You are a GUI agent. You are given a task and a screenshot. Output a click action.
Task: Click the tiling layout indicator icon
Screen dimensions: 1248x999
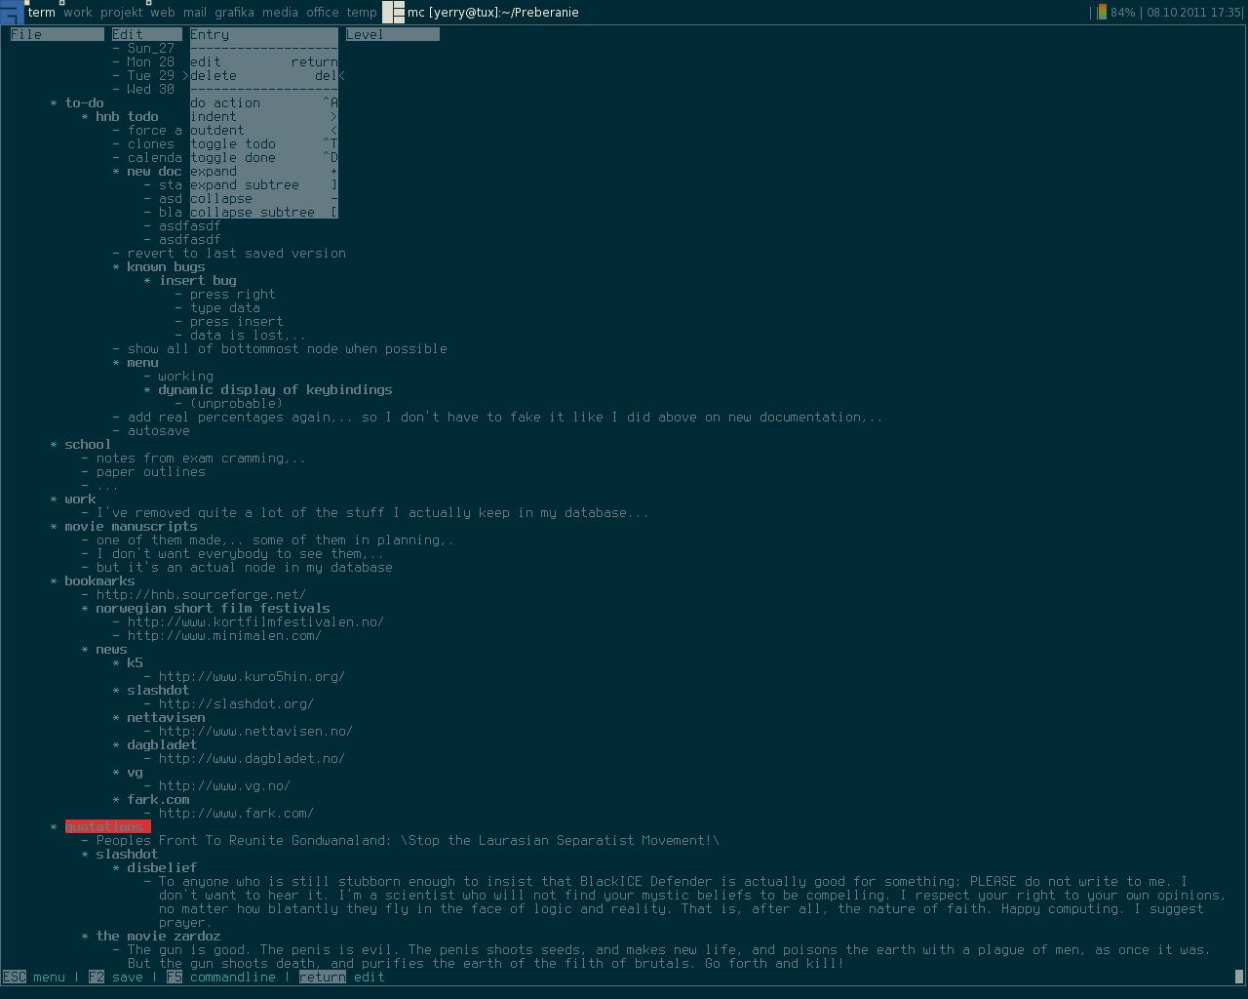coord(393,13)
